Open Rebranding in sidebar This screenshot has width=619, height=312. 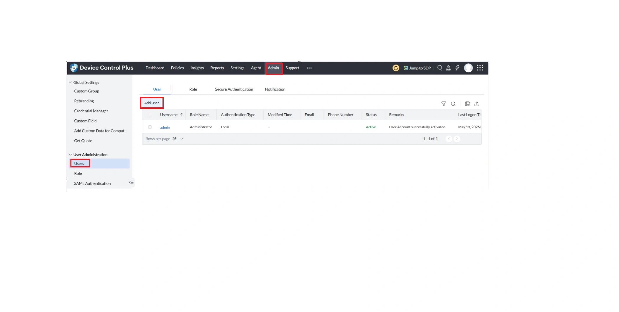(84, 101)
